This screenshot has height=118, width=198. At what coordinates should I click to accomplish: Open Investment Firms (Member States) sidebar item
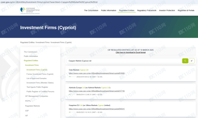coord(40,83)
